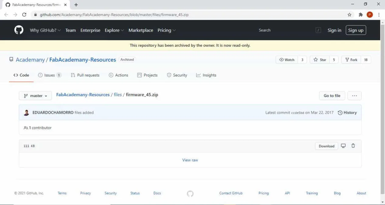Click the View raw link

tap(190, 160)
